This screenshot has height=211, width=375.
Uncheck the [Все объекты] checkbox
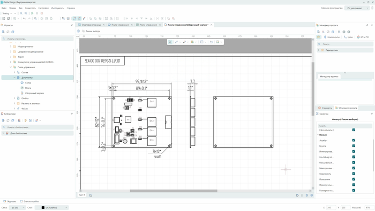click(x=354, y=130)
